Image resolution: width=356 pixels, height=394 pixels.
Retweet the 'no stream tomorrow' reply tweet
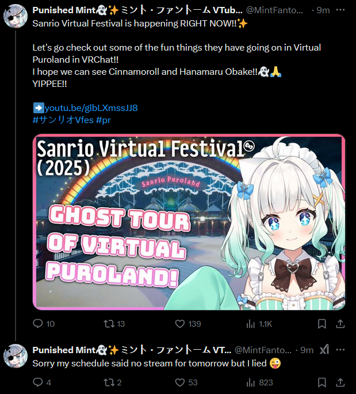point(113,382)
